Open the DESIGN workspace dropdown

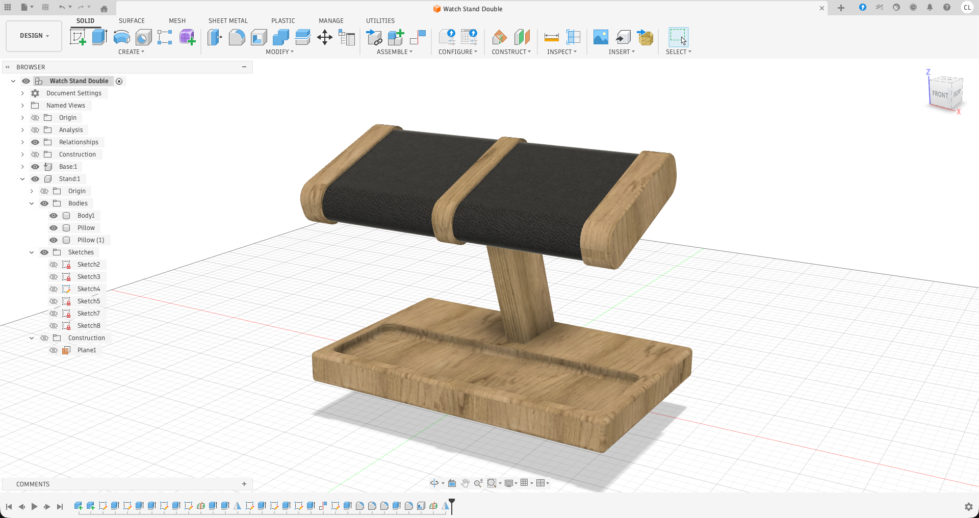click(34, 36)
